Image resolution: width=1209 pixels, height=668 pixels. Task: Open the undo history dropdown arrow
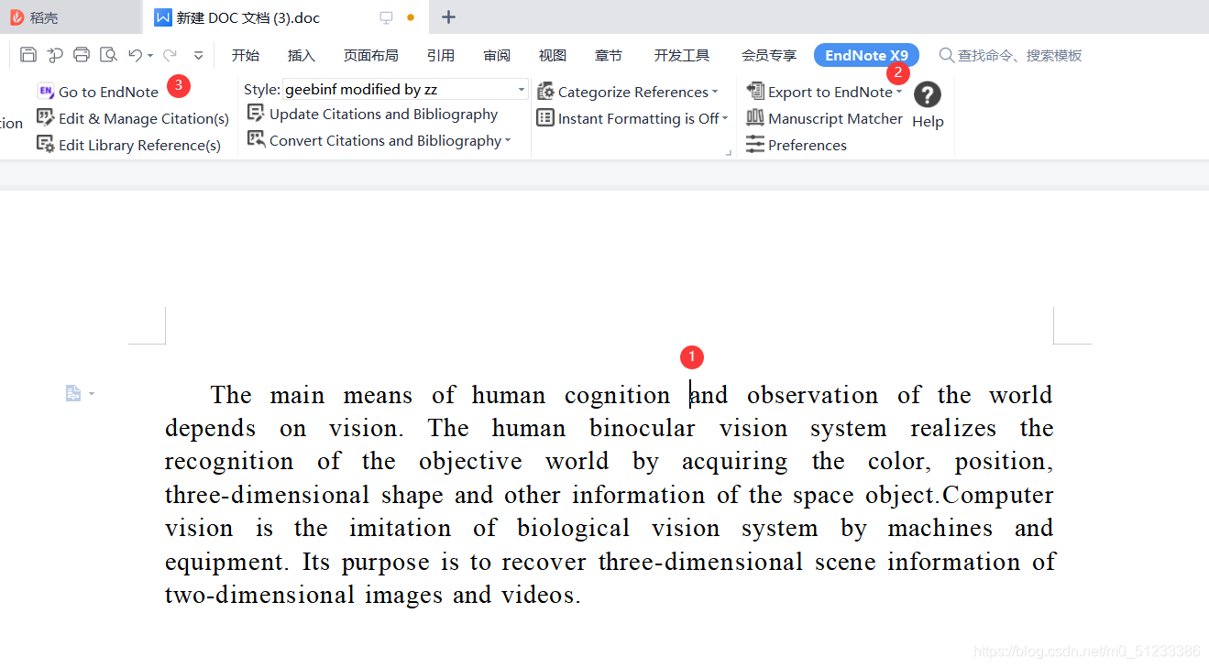click(150, 56)
